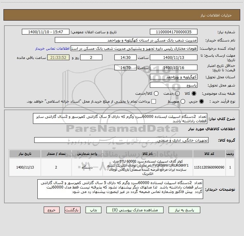Click the unit cell دستگاه
The height and width of the screenshot is (236, 244).
pos(87,167)
